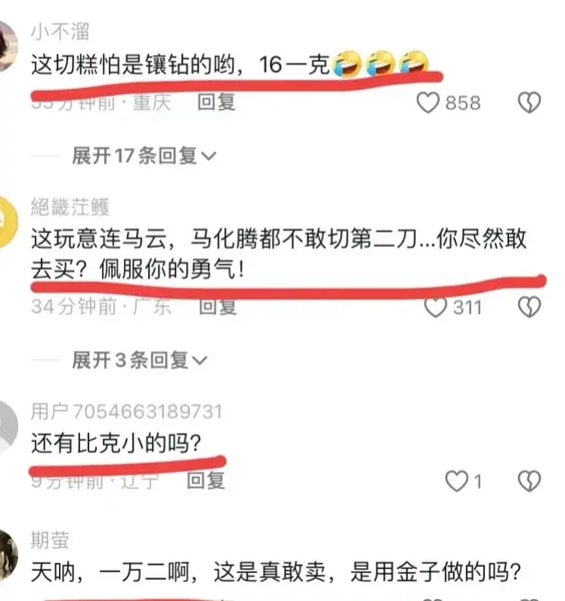Image resolution: width=565 pixels, height=601 pixels.
Task: Open username 小不溜
Action: [x=60, y=32]
